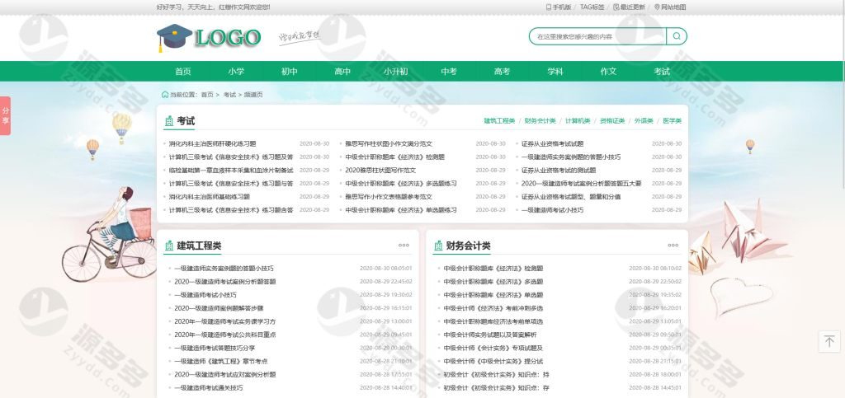The height and width of the screenshot is (398, 845).
Task: Focus the site search input field
Action: point(597,36)
